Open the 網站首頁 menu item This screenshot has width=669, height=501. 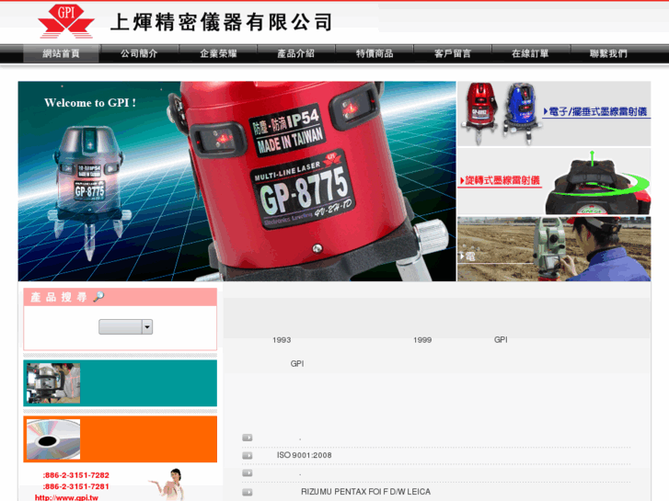61,53
